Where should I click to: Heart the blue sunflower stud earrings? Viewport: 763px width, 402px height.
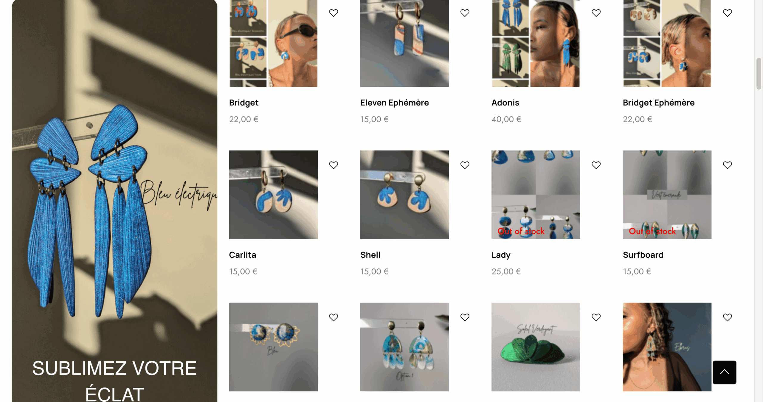point(334,317)
